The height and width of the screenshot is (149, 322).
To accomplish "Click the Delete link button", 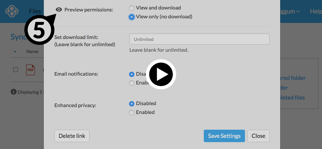I will 72,136.
